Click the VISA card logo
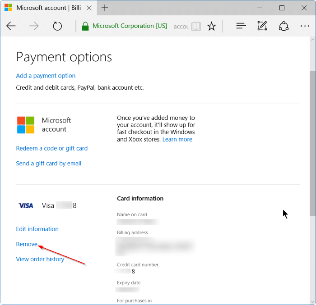Image resolution: width=316 pixels, height=305 pixels. [x=26, y=205]
